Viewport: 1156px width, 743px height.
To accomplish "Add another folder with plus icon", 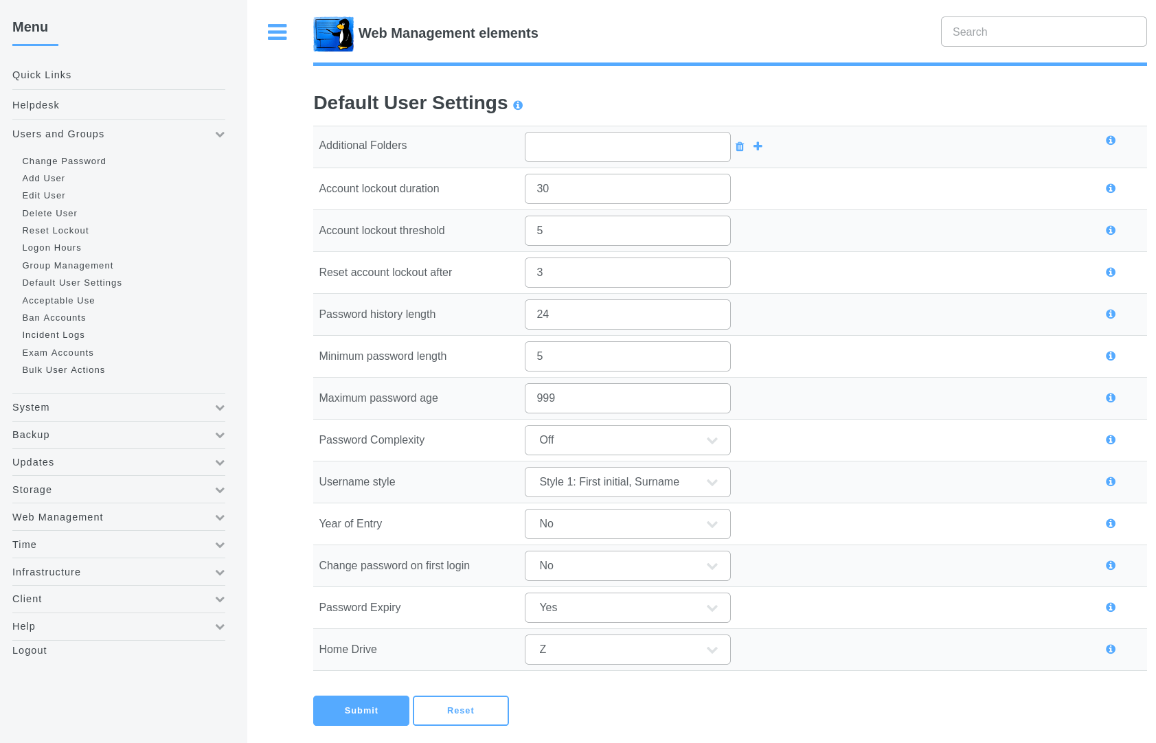I will [x=758, y=146].
